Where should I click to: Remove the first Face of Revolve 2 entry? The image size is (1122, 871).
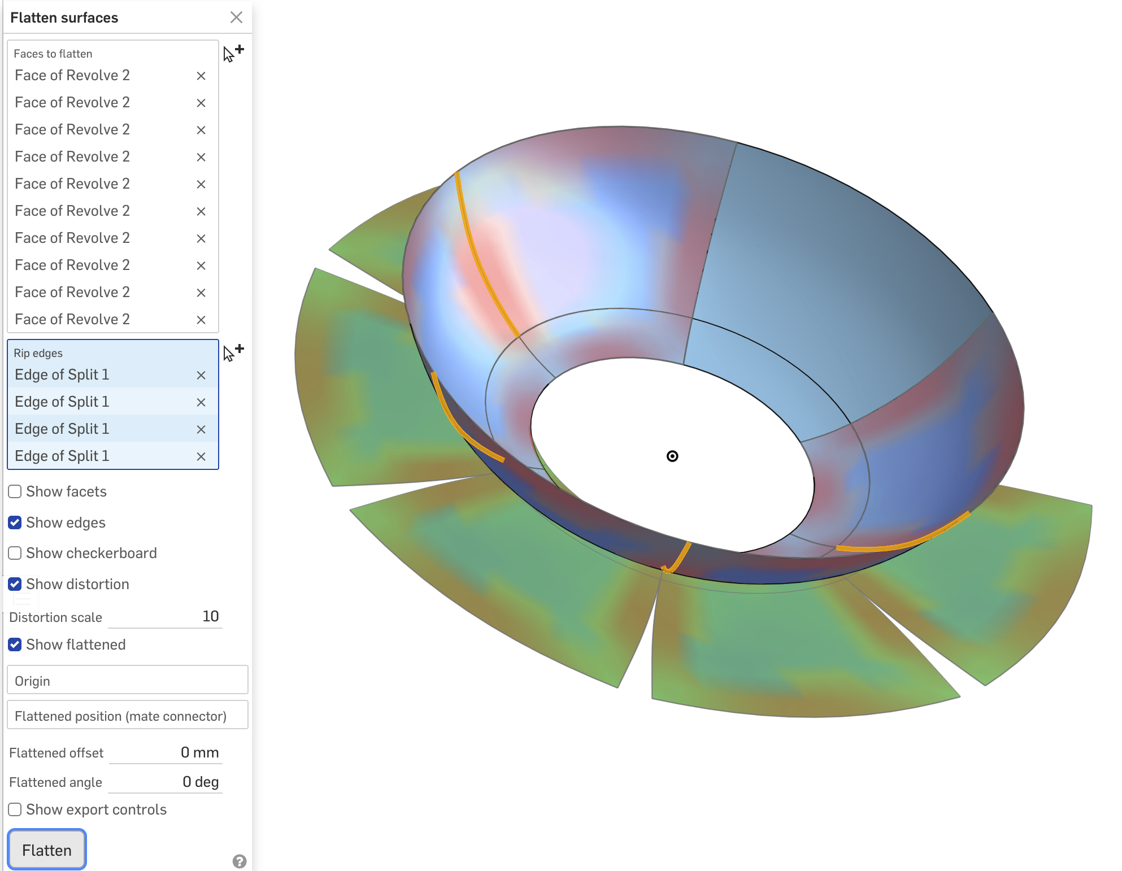[x=201, y=76]
